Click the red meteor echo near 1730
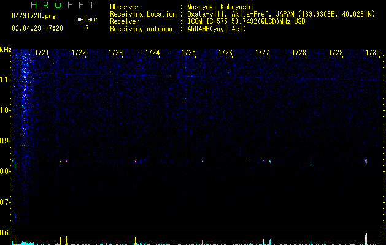The width and height of the screenshot is (386, 245). (366, 161)
